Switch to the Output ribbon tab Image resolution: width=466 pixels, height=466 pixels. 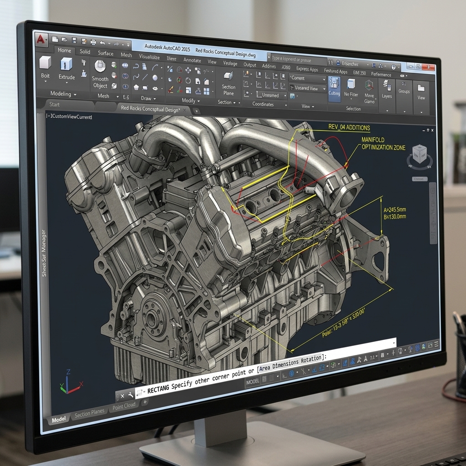click(250, 65)
